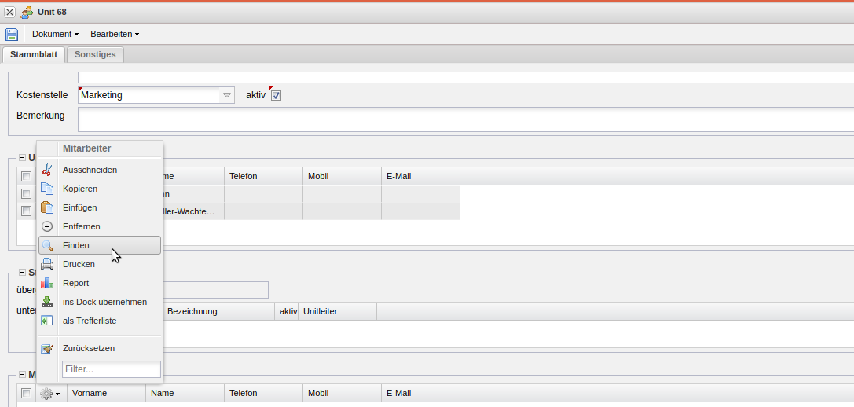Open the Kostenstelle Marketing dropdown
The width and height of the screenshot is (854, 407).
point(227,95)
